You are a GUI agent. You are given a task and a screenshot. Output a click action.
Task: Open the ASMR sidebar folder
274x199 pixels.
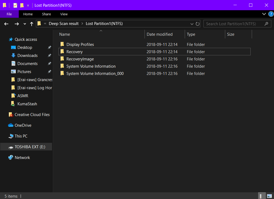[23, 96]
